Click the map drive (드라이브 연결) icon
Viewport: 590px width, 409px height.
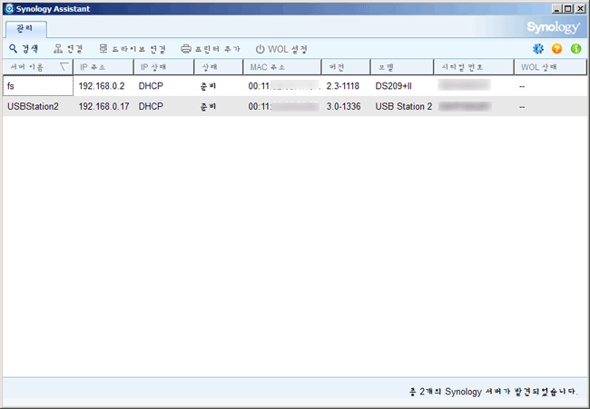coord(103,49)
